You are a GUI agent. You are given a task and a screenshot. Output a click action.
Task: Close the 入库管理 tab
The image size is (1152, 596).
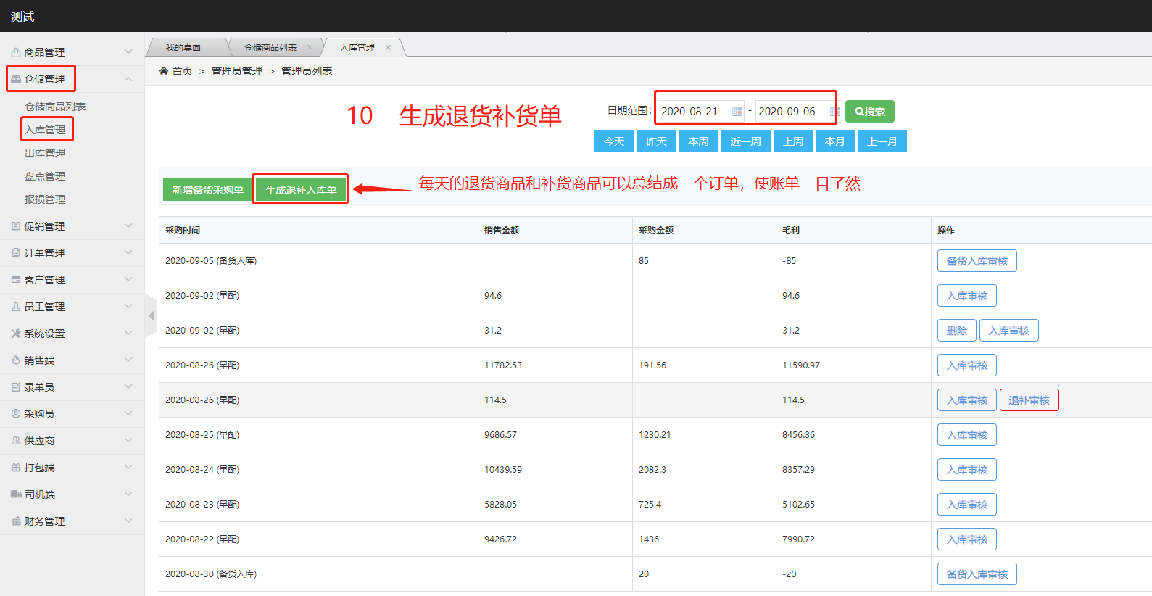389,48
